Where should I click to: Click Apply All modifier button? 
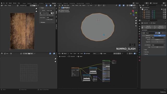[x=147, y=26]
